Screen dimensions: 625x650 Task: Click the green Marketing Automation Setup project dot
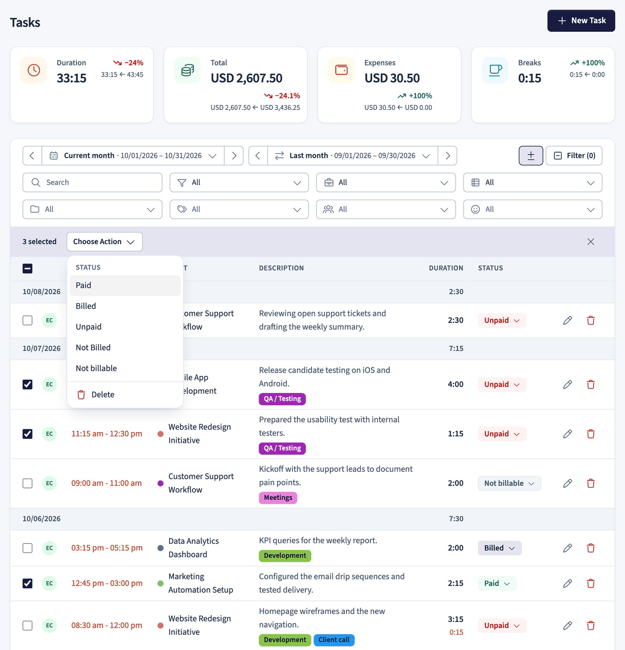coord(160,583)
